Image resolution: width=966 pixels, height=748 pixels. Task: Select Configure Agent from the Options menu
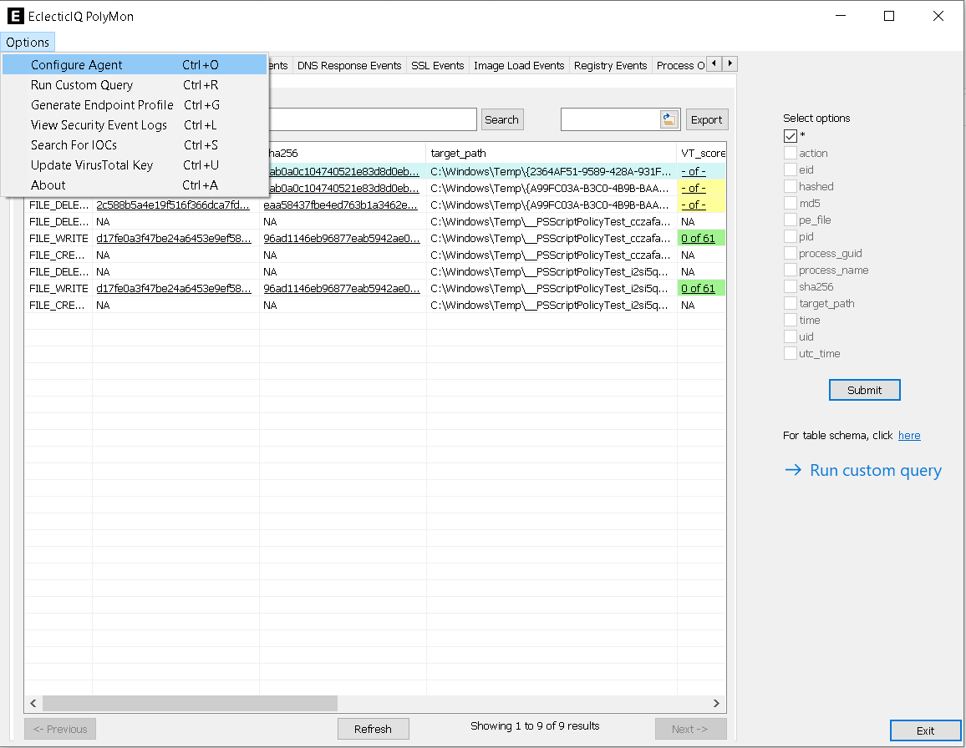click(x=78, y=64)
